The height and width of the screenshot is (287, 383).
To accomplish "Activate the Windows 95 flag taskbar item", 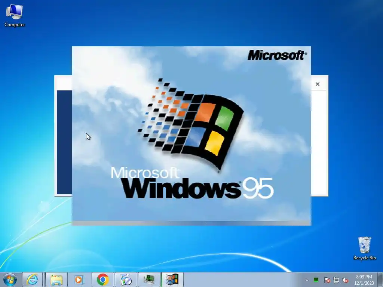I will [172, 280].
